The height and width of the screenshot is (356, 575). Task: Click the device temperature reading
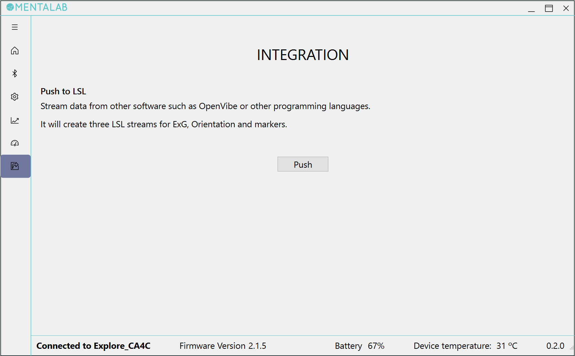[x=465, y=346]
